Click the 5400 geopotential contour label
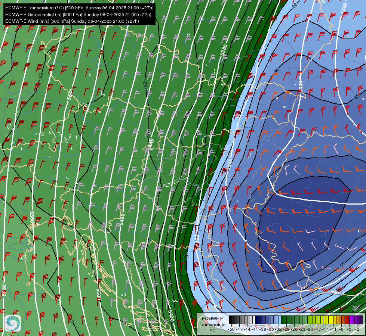This screenshot has height=336, width=366. pyautogui.click(x=170, y=315)
